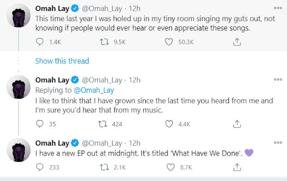This screenshot has height=181, width=287.
Task: Reply to the new EP announcement tweet
Action: pyautogui.click(x=39, y=167)
